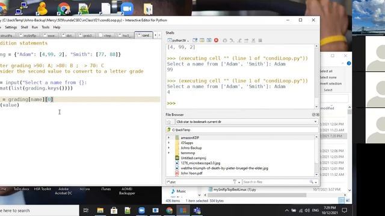Switch to the cond... editor tab
385x216 pixels.
pos(144,35)
